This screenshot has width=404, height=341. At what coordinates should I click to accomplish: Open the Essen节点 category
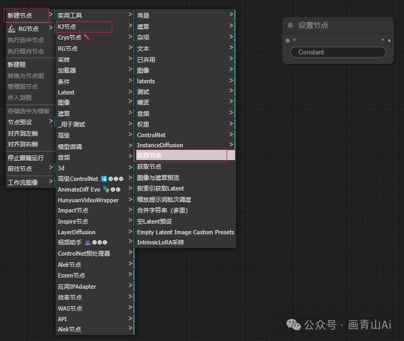coord(95,275)
